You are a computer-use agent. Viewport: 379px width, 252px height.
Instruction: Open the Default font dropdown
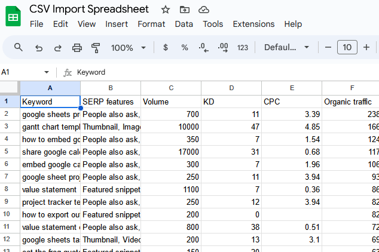click(x=286, y=47)
